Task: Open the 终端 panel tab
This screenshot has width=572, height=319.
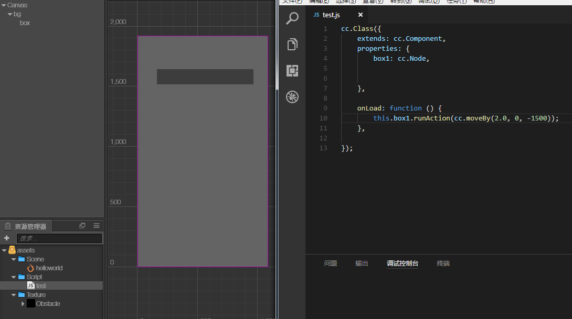Action: coord(443,263)
